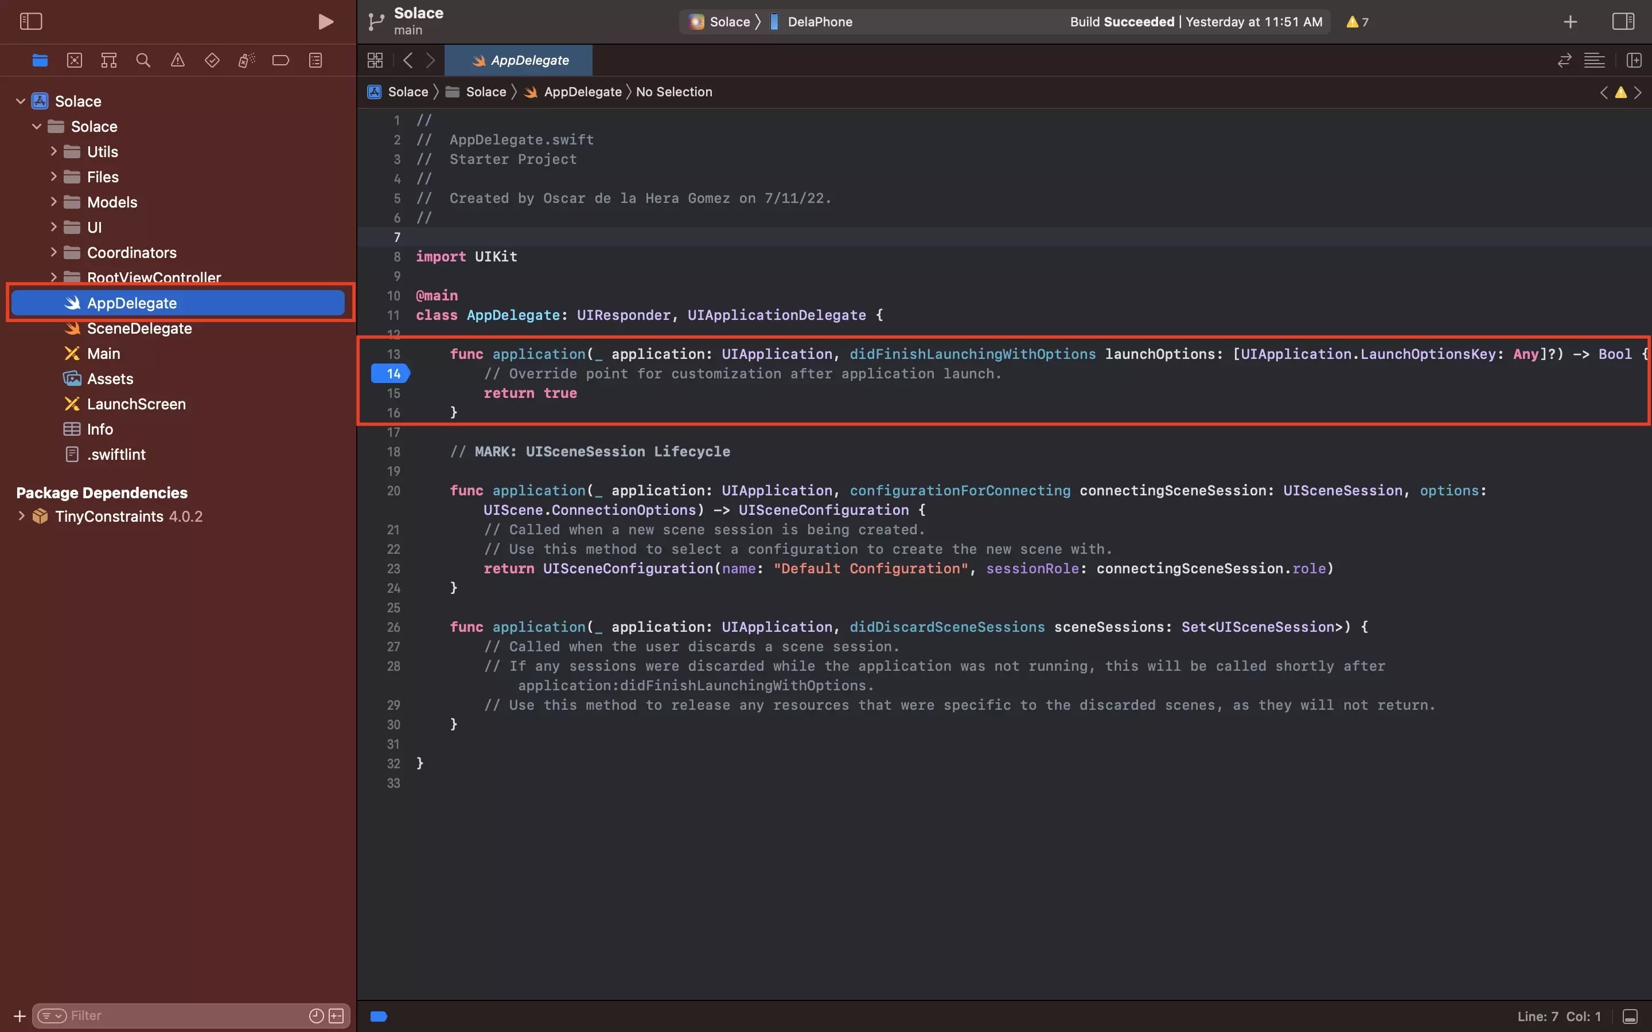Collapse the Solace project root
The width and height of the screenshot is (1652, 1032).
click(x=21, y=101)
